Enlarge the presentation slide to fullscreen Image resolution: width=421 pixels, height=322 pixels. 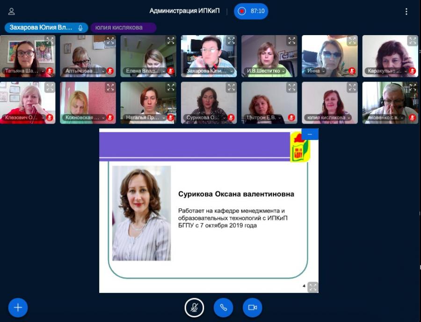(x=313, y=287)
